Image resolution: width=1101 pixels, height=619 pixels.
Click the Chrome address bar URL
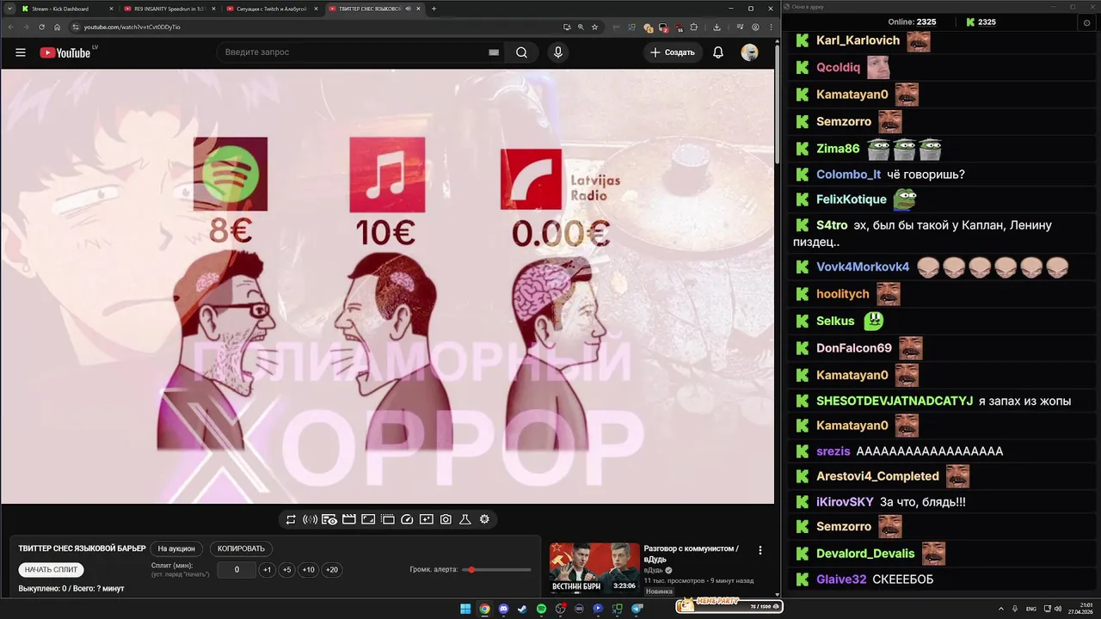coord(132,27)
